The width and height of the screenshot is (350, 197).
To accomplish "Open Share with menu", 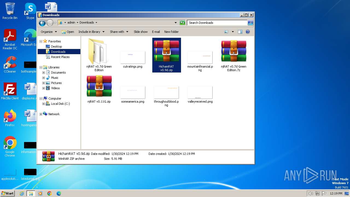I will [x=119, y=32].
